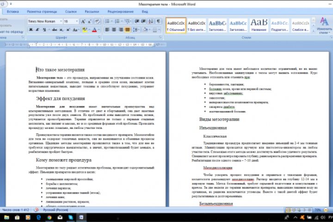Center the paragraph text

114,30
